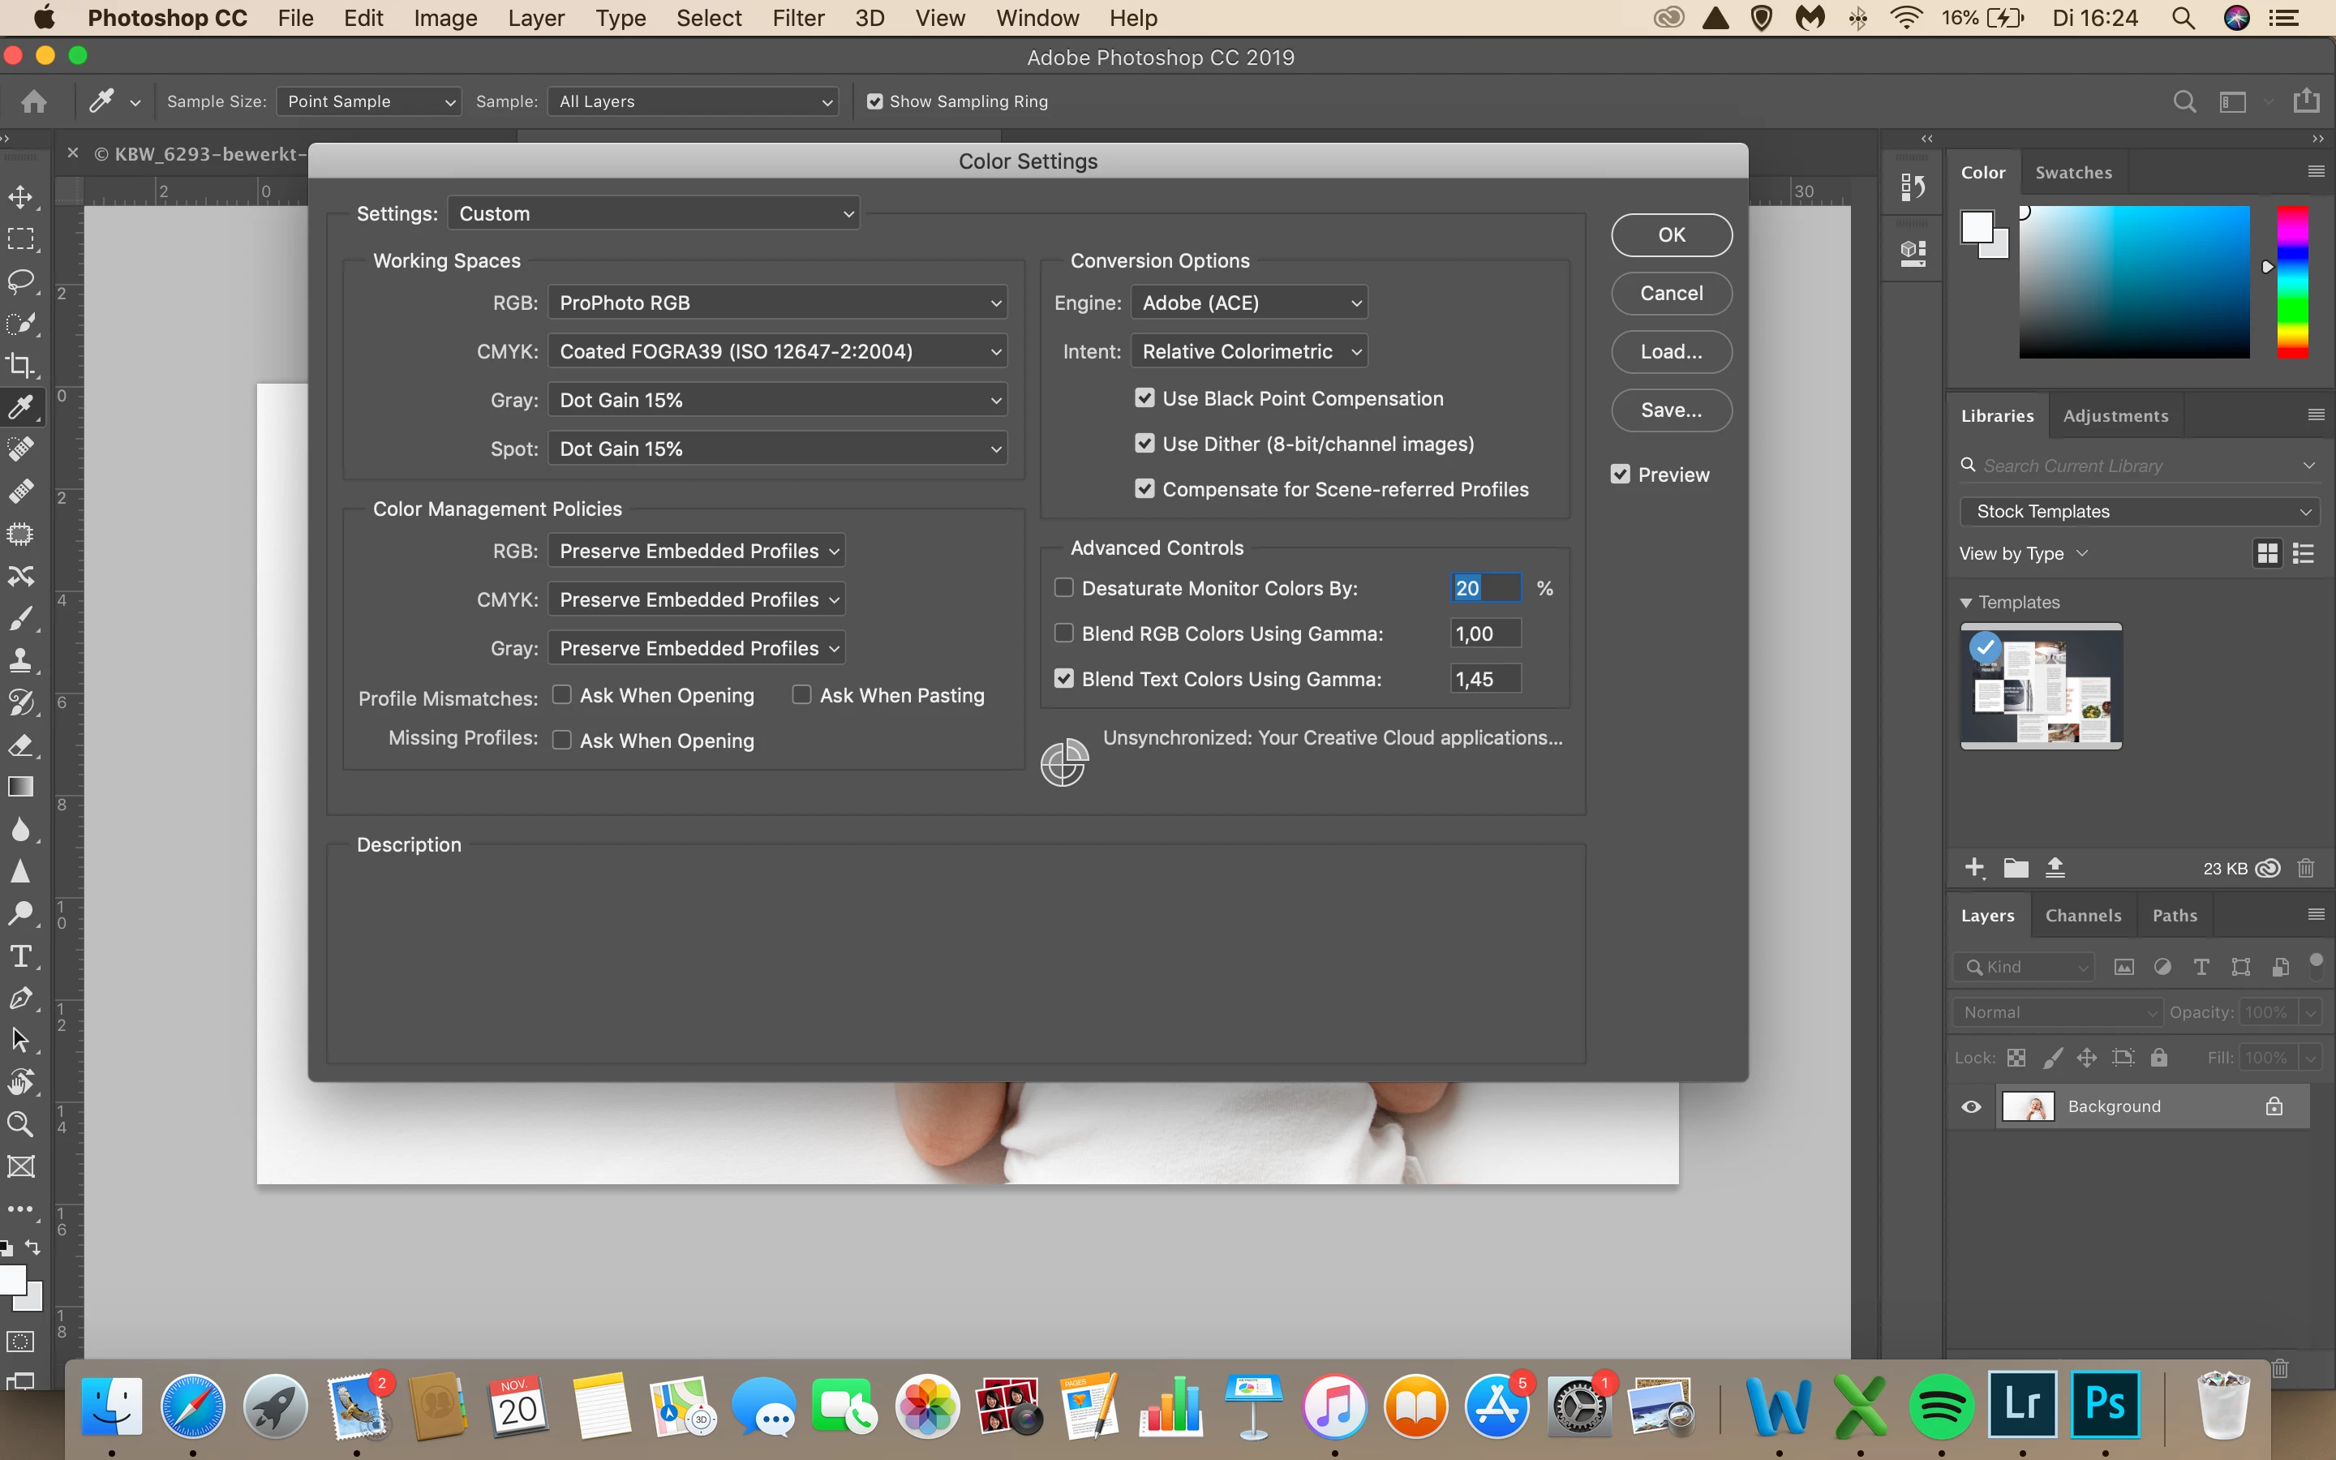This screenshot has width=2336, height=1460.
Task: Hide the Background layer
Action: point(1971,1106)
